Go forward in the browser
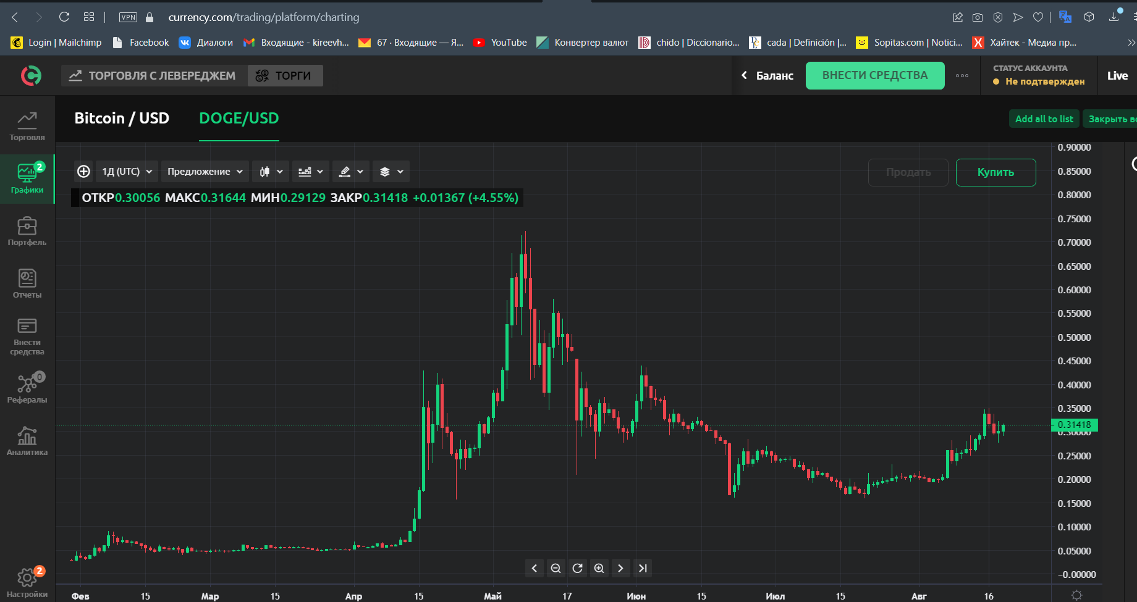The width and height of the screenshot is (1137, 602). tap(39, 17)
